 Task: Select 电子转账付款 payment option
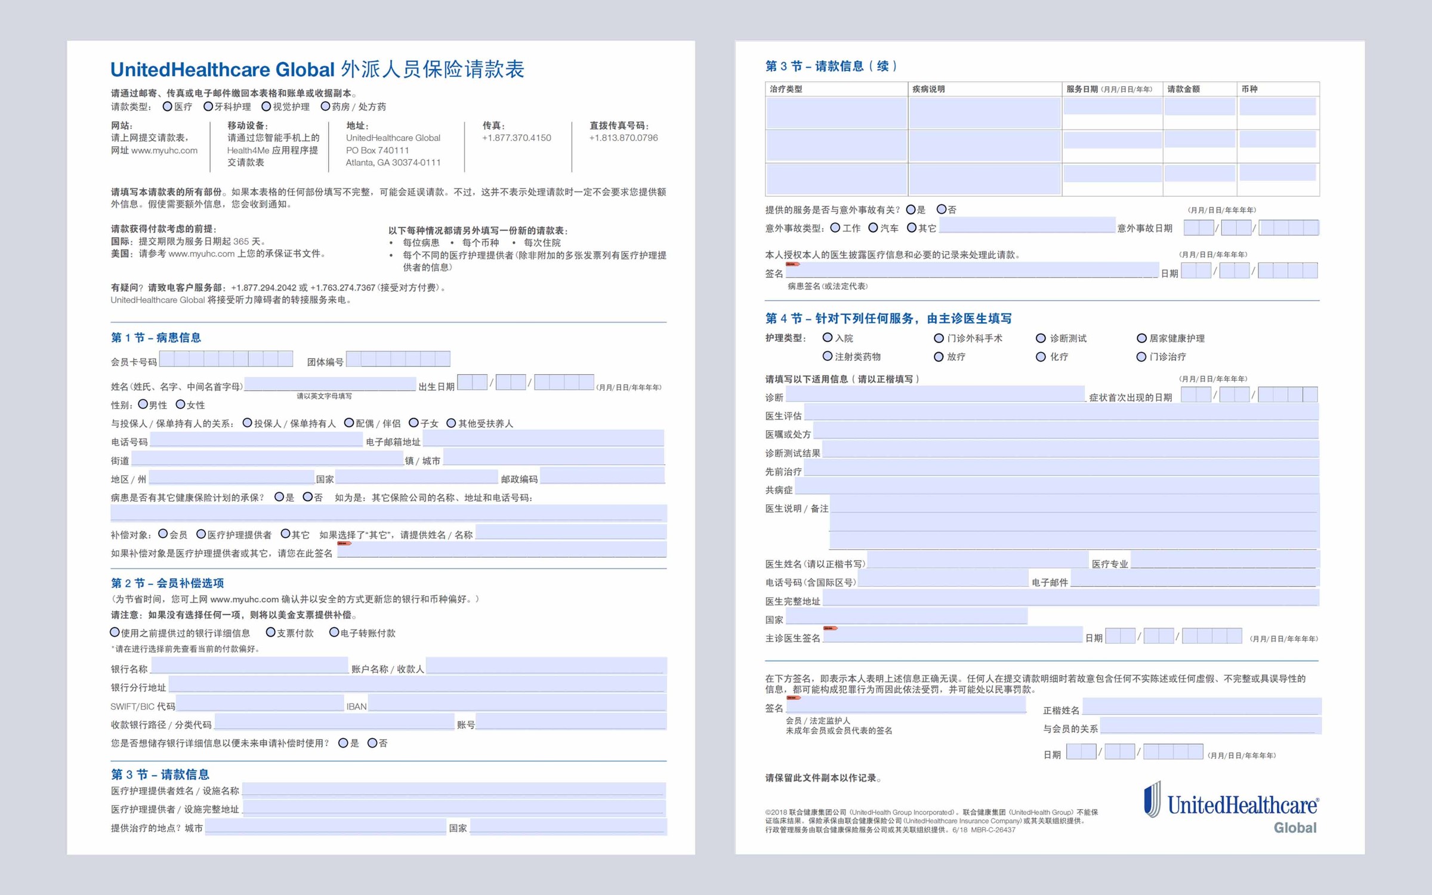pyautogui.click(x=334, y=632)
